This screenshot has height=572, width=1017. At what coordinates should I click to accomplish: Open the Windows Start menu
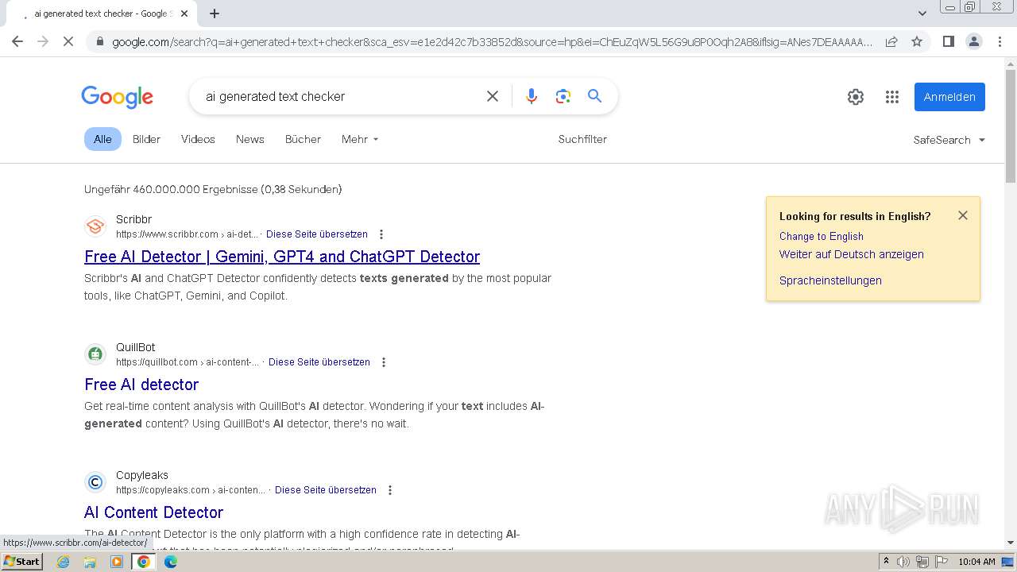tap(22, 562)
